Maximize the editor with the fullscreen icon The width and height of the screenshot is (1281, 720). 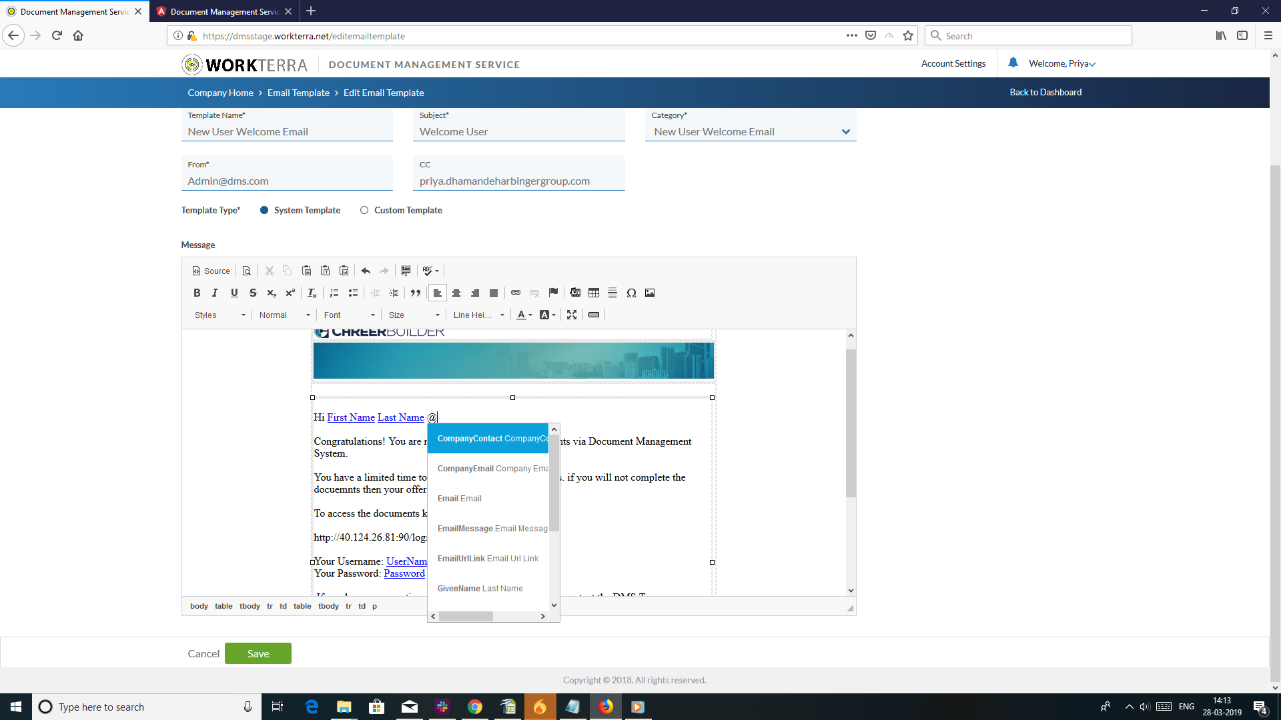coord(572,315)
